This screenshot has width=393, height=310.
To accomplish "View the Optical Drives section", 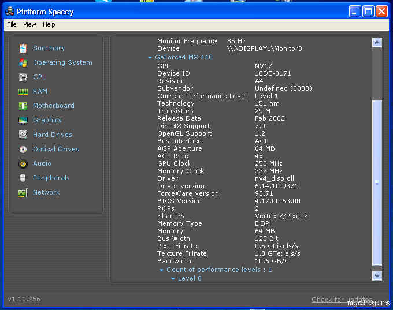I will (x=56, y=149).
